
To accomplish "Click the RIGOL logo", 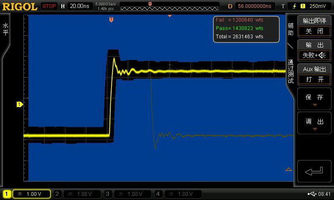I will tap(19, 6).
